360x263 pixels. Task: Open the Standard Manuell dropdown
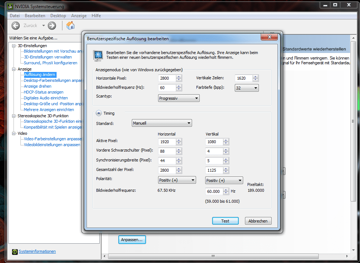pos(162,123)
